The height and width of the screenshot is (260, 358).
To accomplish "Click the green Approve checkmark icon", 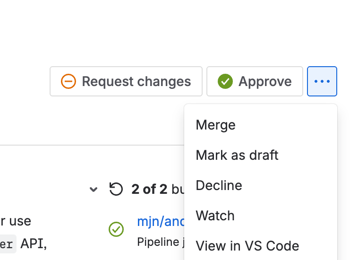I will click(225, 81).
